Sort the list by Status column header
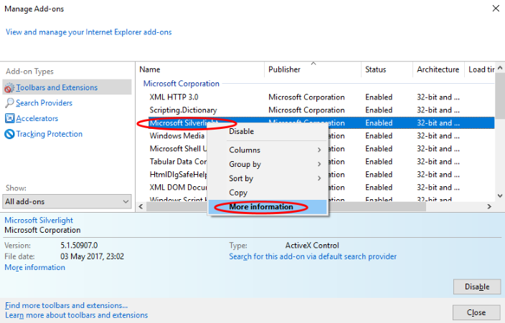Screen dimensions: 505x323 tap(387, 69)
